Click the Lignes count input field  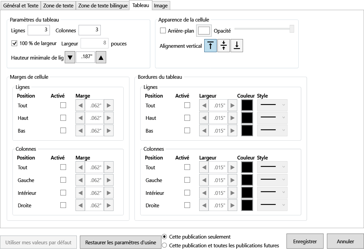coord(39,30)
